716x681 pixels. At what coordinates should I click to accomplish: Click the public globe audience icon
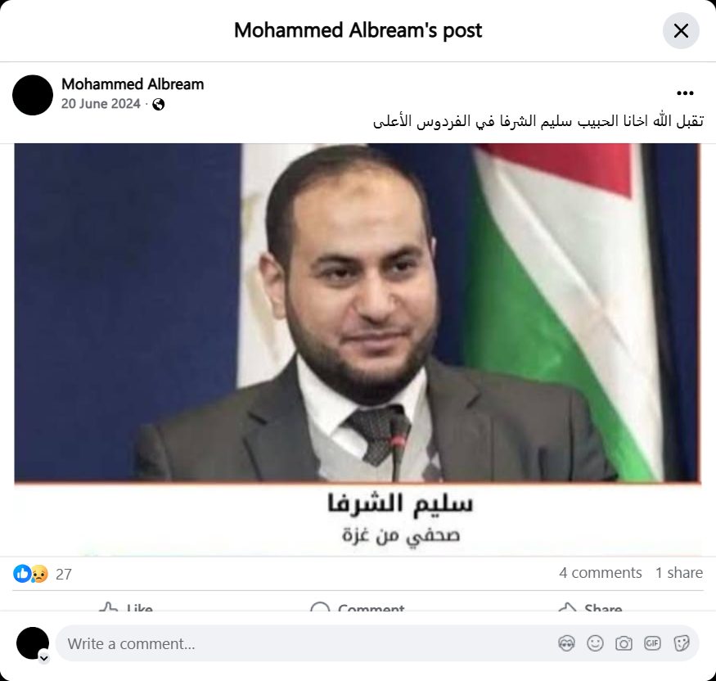point(159,105)
